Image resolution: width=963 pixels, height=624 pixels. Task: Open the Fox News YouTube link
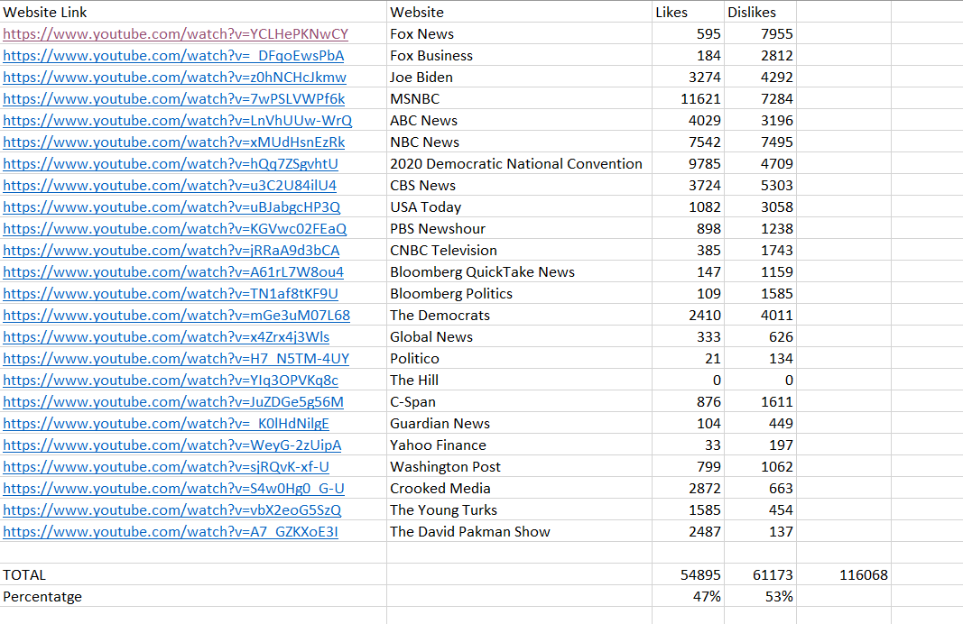(176, 33)
